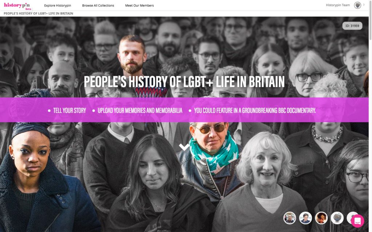Click the ID: 31959 badge
This screenshot has width=372, height=232.
pos(352,26)
